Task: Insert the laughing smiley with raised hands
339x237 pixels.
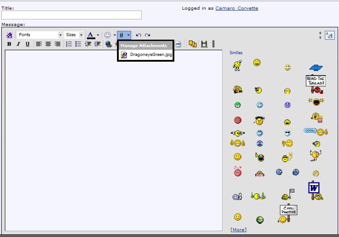Action: click(316, 102)
